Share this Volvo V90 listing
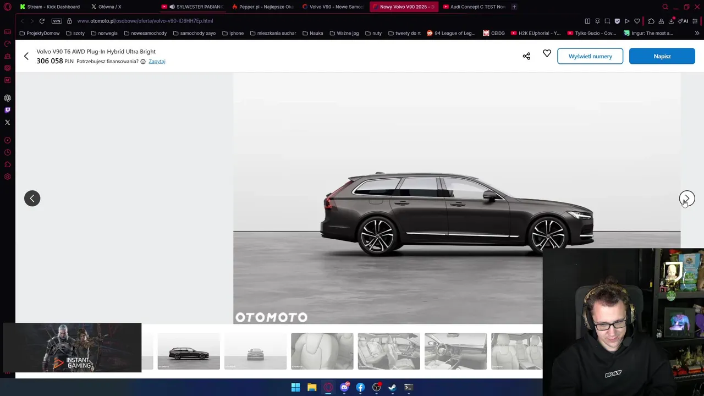Viewport: 704px width, 396px height. [x=526, y=56]
